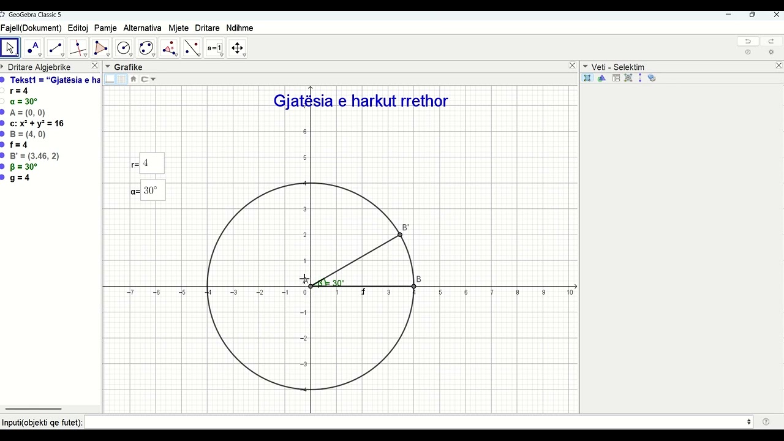
Task: Open the Layout icon in Veti panel
Action: point(616,78)
